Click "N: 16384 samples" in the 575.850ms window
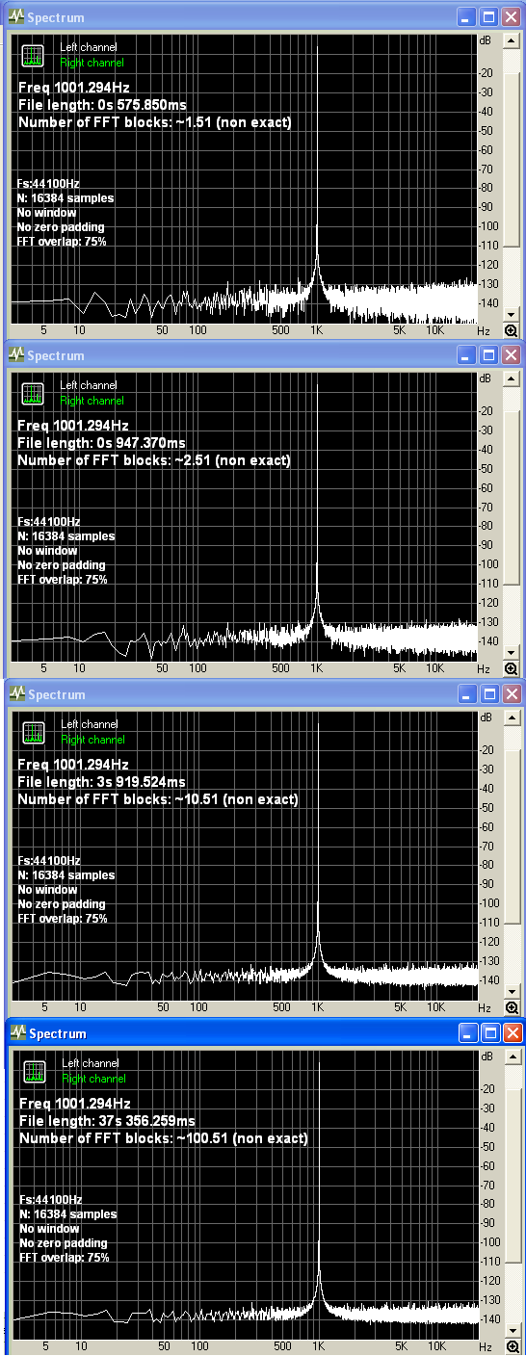Image resolution: width=526 pixels, height=1356 pixels. tap(66, 197)
